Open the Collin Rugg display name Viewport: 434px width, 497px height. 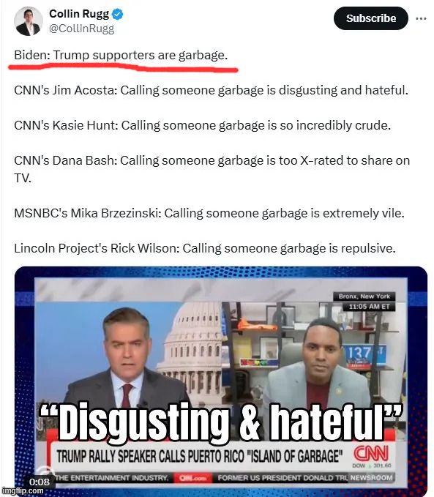point(79,14)
